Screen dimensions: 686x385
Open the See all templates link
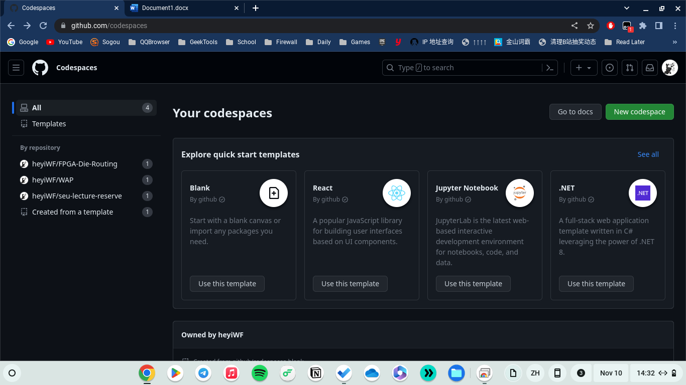(x=648, y=154)
